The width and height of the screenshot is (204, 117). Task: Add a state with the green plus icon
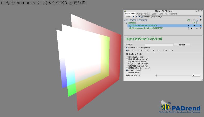click(197, 23)
